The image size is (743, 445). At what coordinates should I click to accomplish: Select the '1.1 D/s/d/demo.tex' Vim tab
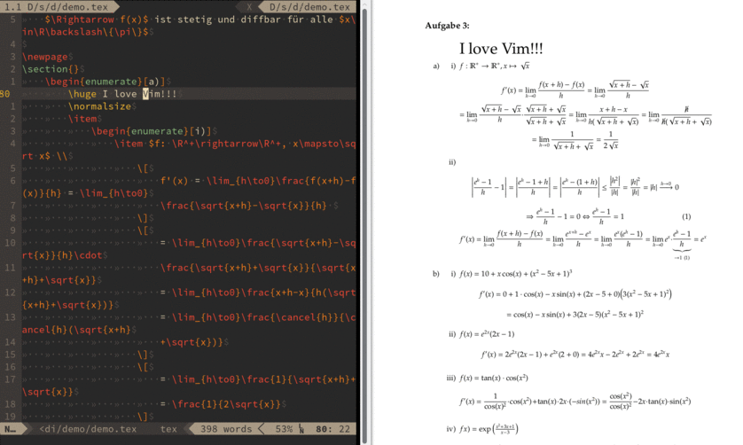pyautogui.click(x=57, y=6)
